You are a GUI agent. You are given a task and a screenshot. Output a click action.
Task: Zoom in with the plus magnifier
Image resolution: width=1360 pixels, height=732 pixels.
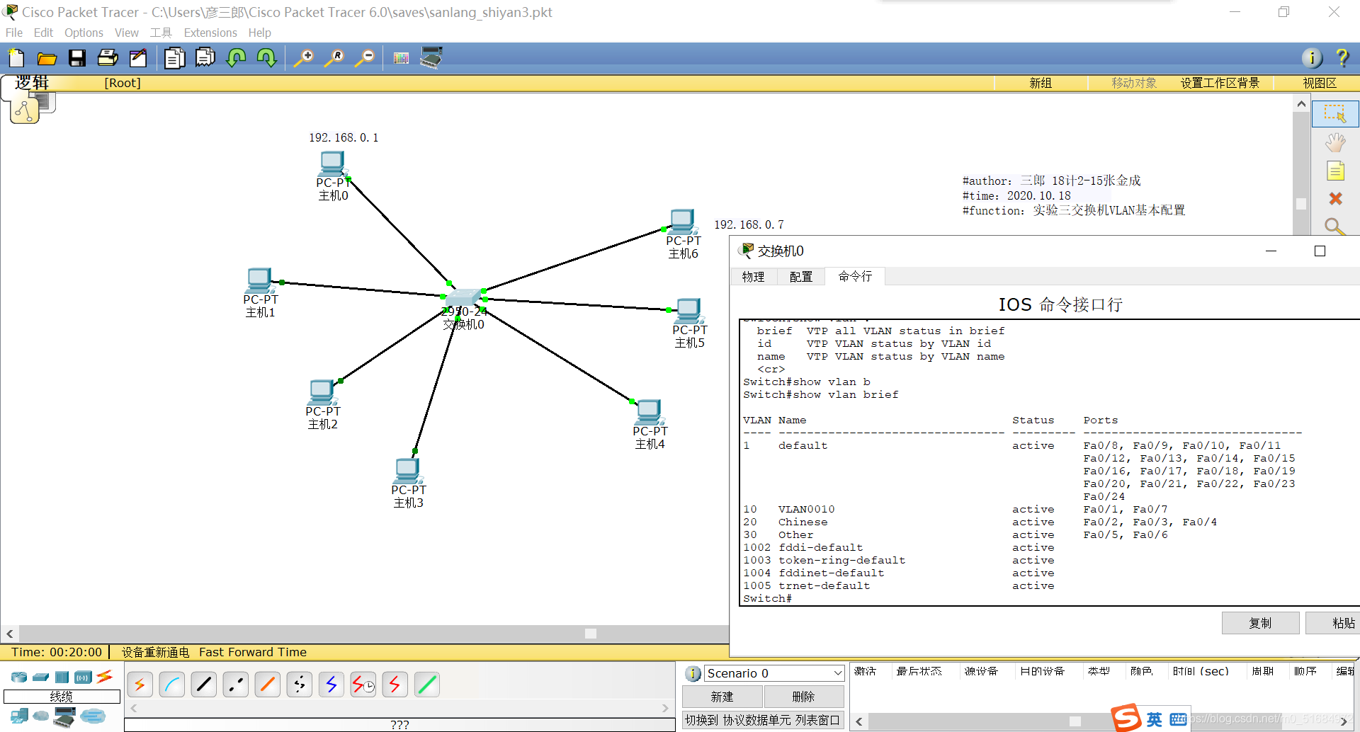coord(304,58)
